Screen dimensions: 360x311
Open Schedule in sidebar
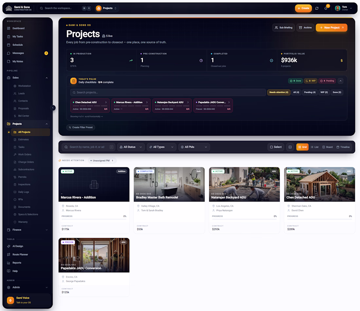pos(27,45)
